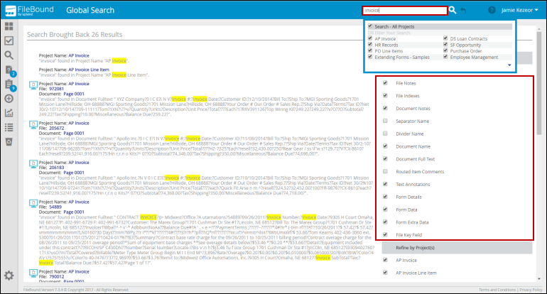547x294 pixels.
Task: Click the FileBound logo
Action: pos(30,10)
